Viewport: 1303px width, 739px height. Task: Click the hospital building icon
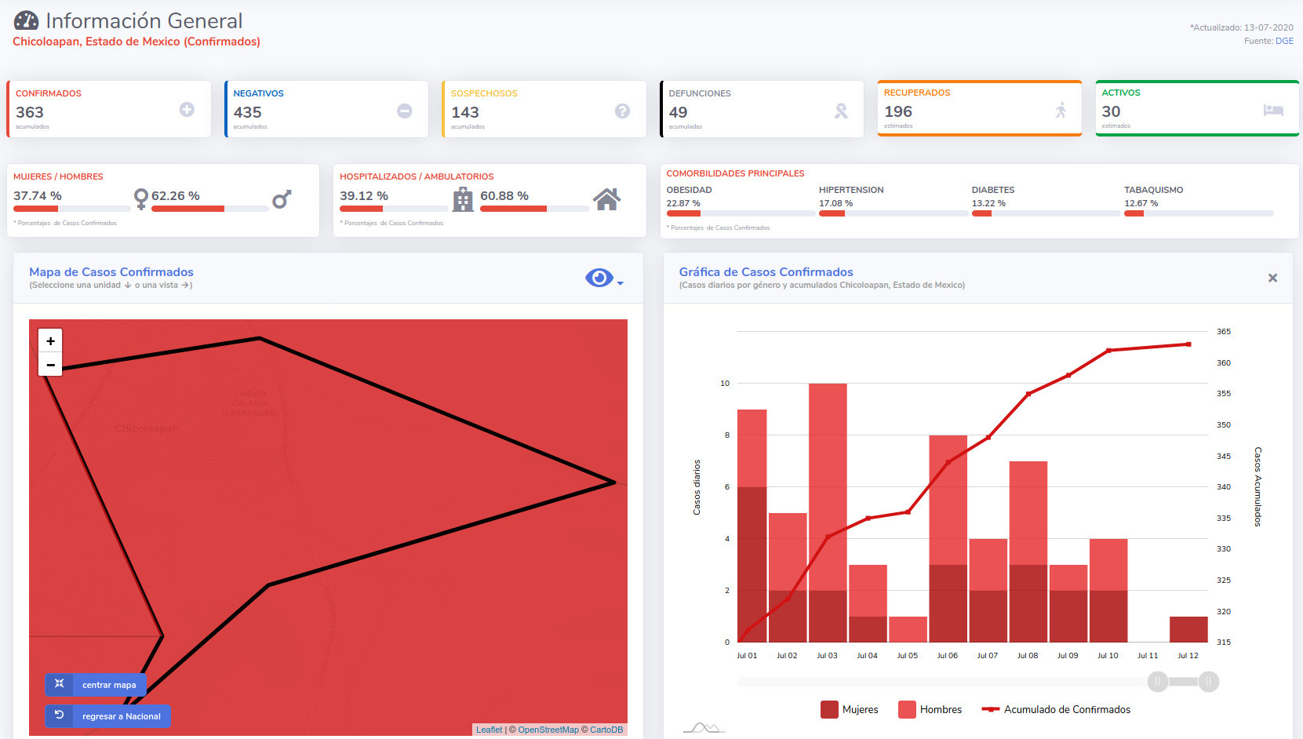click(463, 199)
